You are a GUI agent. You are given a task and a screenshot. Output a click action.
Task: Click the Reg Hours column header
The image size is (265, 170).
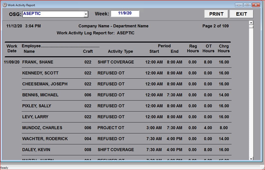click(x=193, y=49)
